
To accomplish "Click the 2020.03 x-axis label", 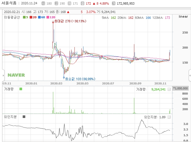I will (56, 84).
